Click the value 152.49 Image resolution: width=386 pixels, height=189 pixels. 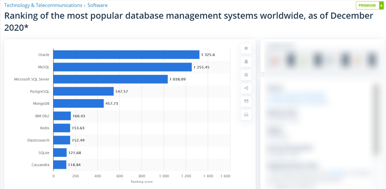(x=78, y=140)
